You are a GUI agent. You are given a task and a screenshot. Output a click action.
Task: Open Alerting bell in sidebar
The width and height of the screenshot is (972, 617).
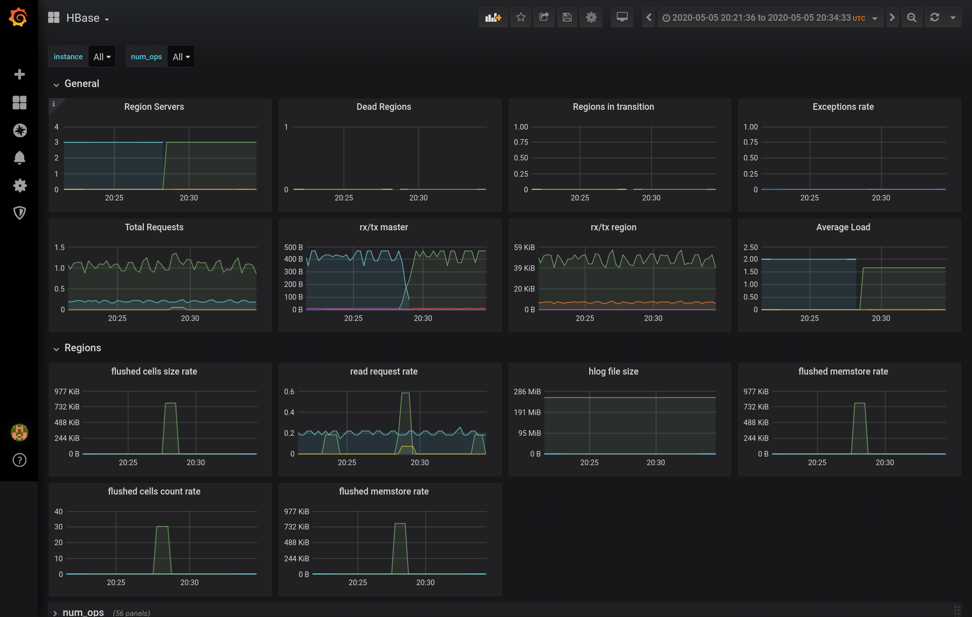point(19,158)
